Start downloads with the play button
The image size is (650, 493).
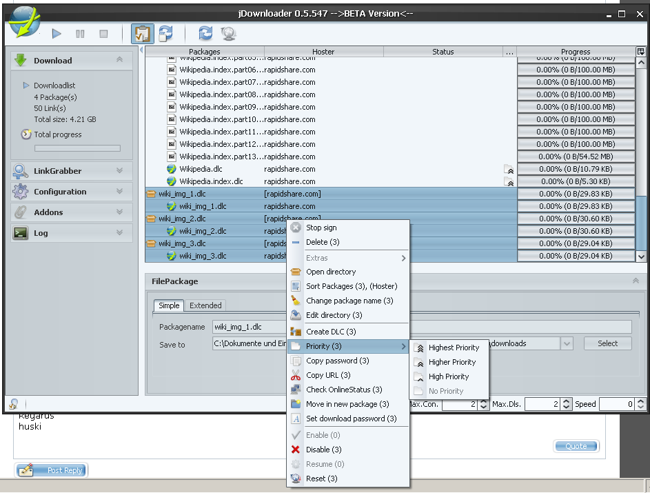click(x=57, y=33)
